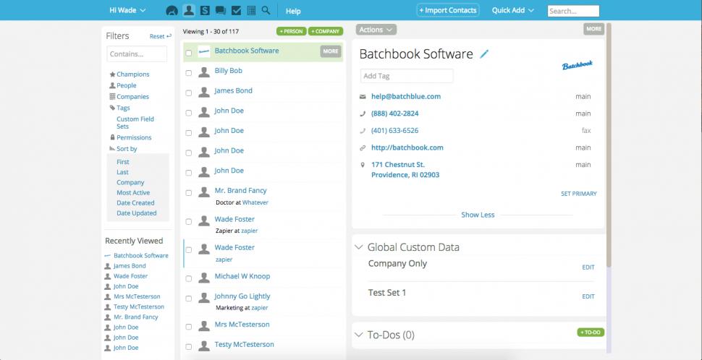Click EDIT for Company Only
Screen dimensions: 702x360
[588, 267]
